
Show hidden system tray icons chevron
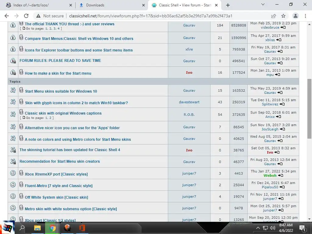(258, 228)
